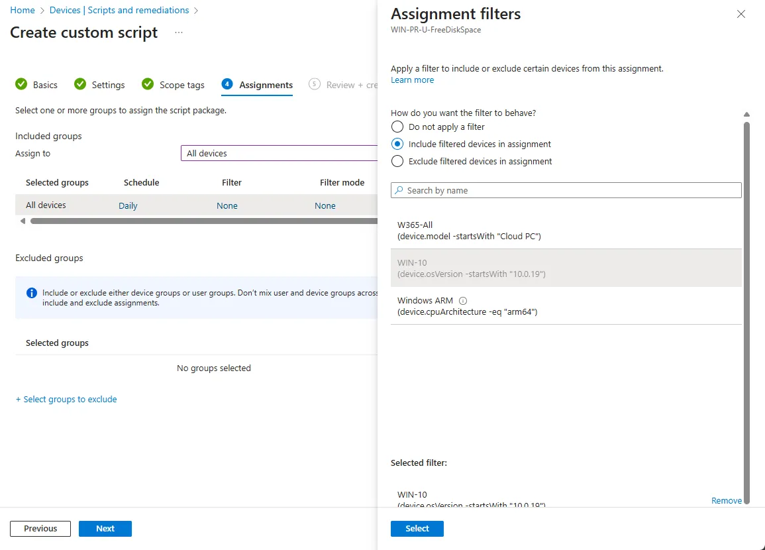Click the Filter mode None link

point(325,206)
